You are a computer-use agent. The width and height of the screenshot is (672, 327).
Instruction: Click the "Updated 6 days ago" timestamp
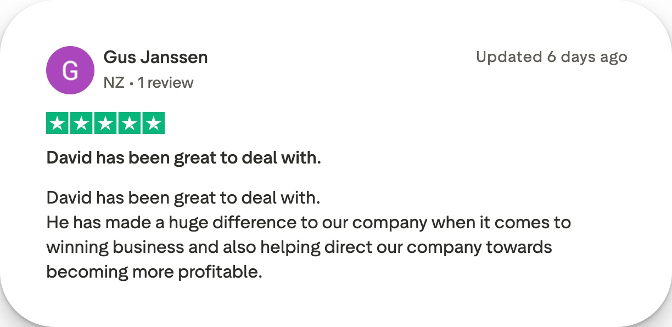551,57
